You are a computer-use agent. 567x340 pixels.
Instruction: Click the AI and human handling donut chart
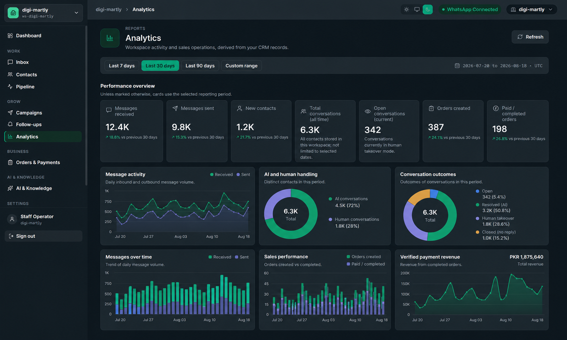(x=291, y=214)
